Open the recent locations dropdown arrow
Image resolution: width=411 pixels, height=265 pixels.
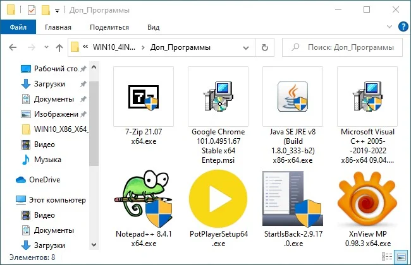pyautogui.click(x=46, y=47)
